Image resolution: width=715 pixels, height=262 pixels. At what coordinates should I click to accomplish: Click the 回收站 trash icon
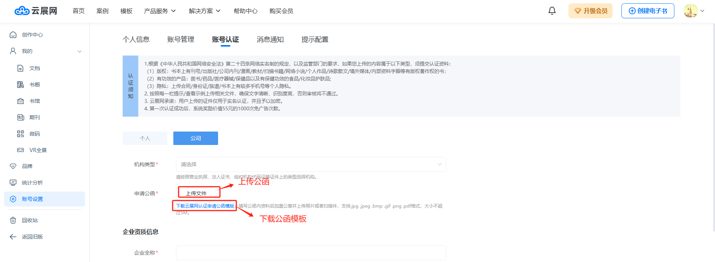click(x=13, y=220)
